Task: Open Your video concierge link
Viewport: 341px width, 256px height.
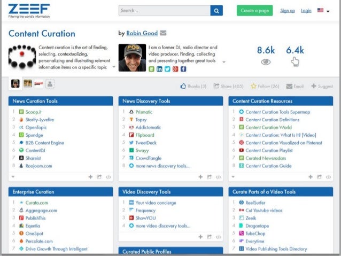Action: tap(156, 203)
